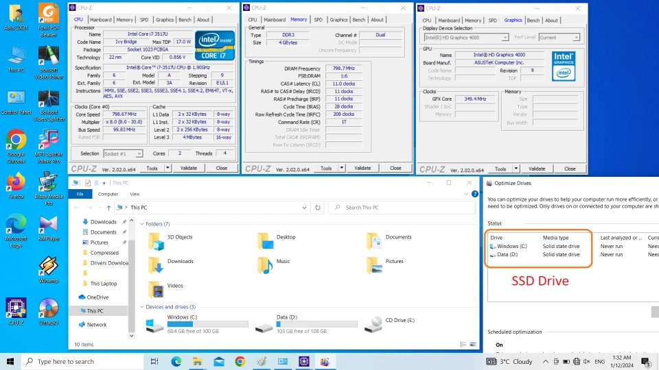Open Mail app from taskbar
The image size is (659, 370).
(219, 361)
